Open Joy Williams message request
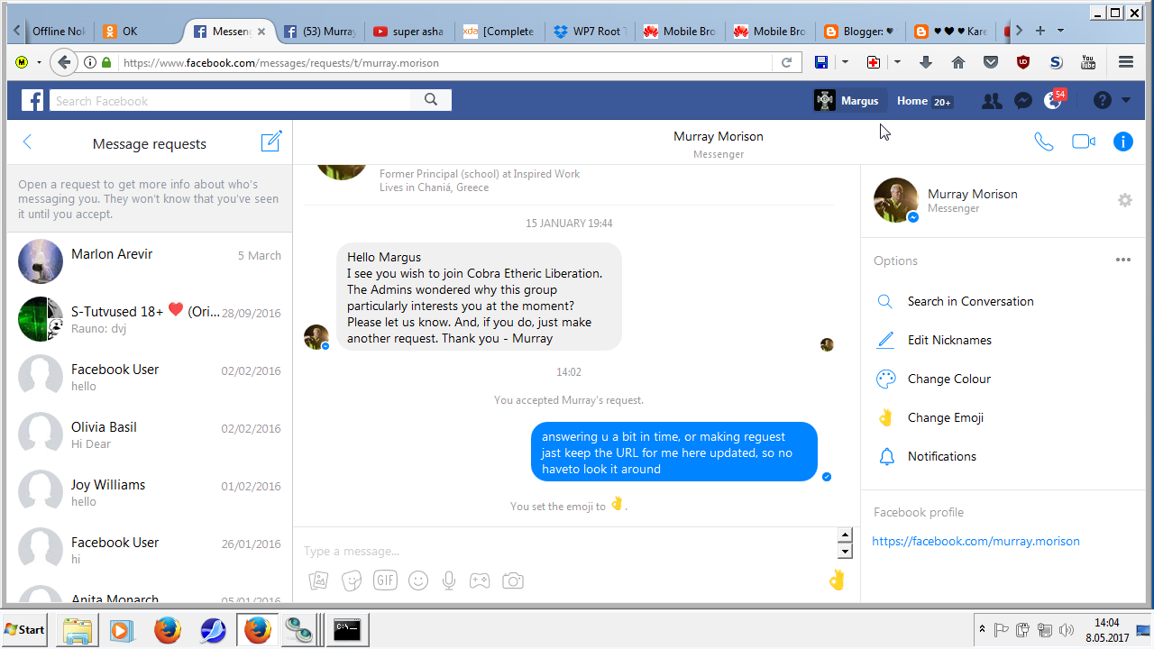 click(x=150, y=492)
